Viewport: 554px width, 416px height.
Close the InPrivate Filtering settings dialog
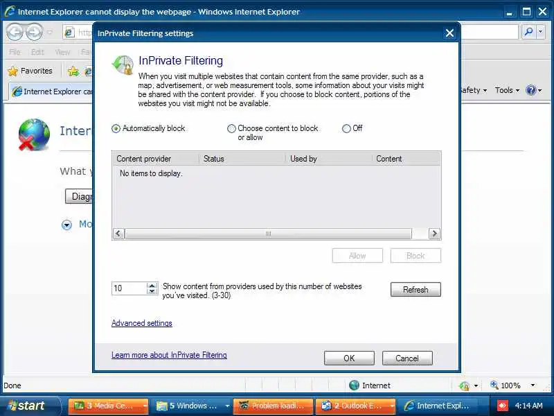(x=449, y=33)
